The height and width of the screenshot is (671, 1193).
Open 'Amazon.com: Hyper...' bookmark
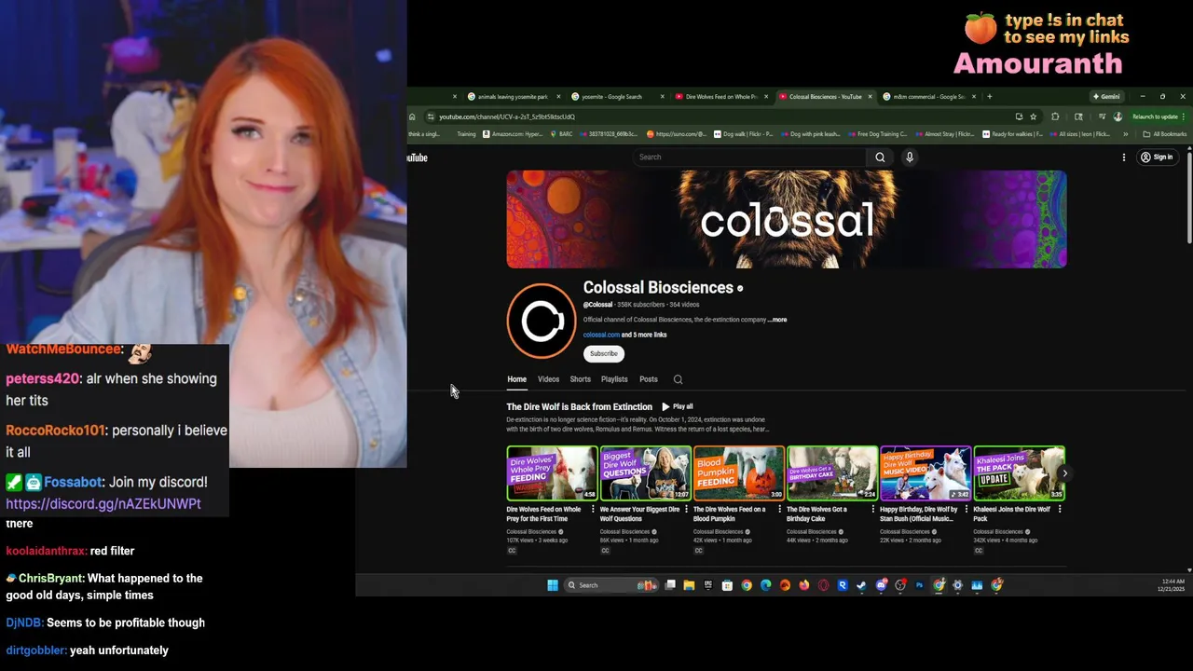513,134
